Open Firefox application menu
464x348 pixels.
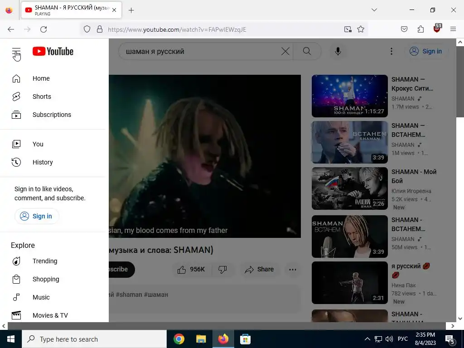pos(453,29)
